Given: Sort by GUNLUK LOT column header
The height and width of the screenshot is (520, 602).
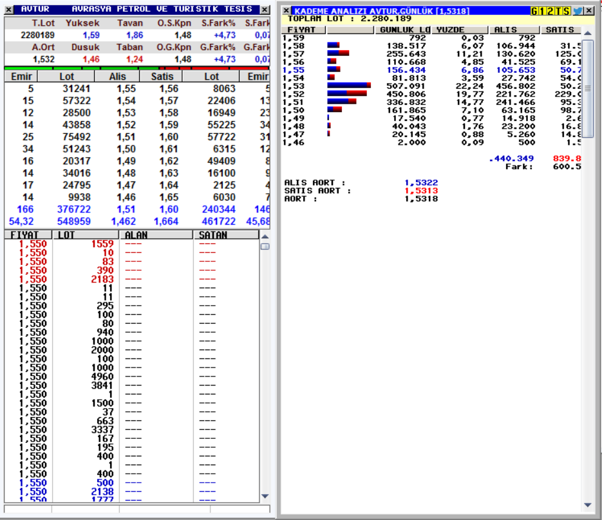Looking at the screenshot, I should (x=403, y=30).
